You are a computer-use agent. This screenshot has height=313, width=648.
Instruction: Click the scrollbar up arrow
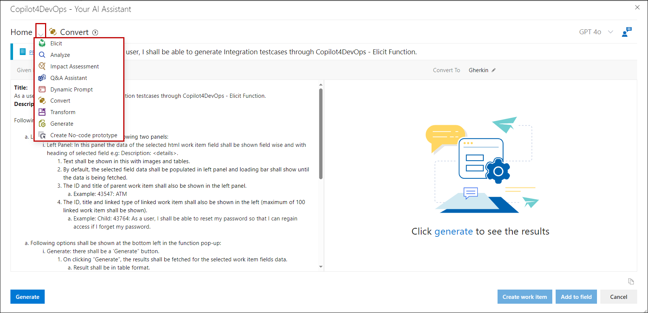pyautogui.click(x=321, y=85)
